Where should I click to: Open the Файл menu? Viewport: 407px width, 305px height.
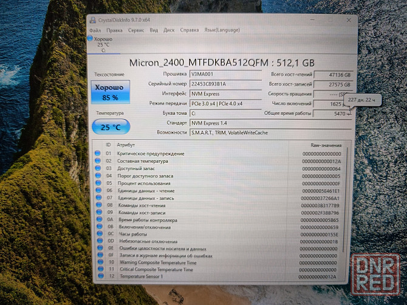tap(95, 30)
